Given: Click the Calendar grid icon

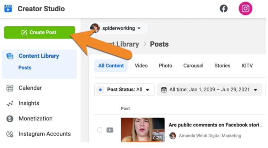Looking at the screenshot, I should [x=10, y=88].
